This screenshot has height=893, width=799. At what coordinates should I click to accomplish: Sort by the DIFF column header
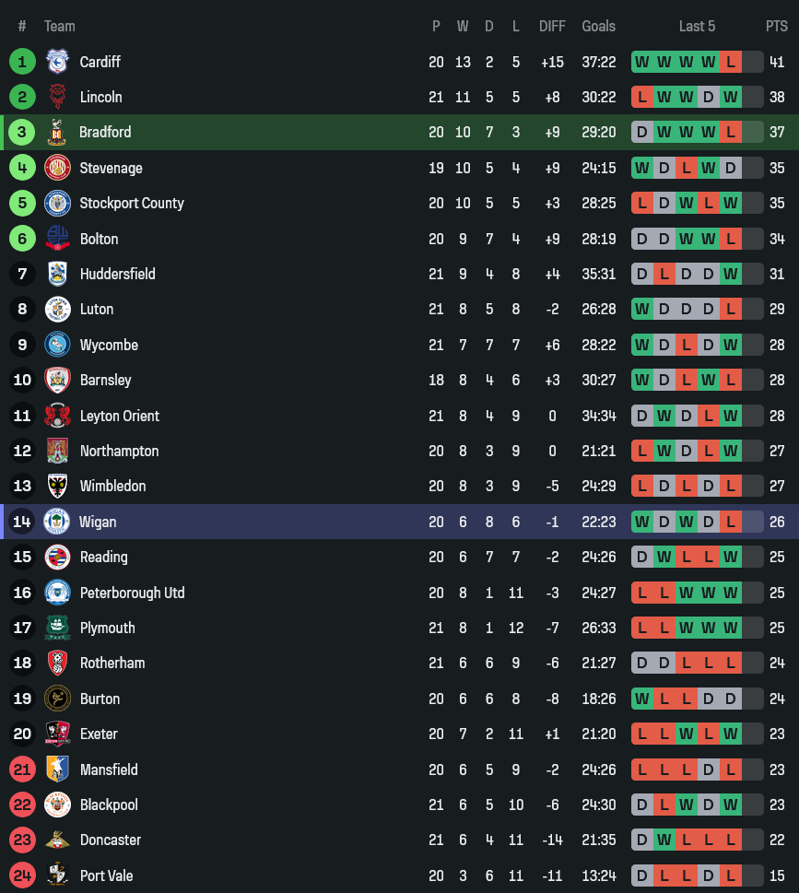pyautogui.click(x=552, y=26)
